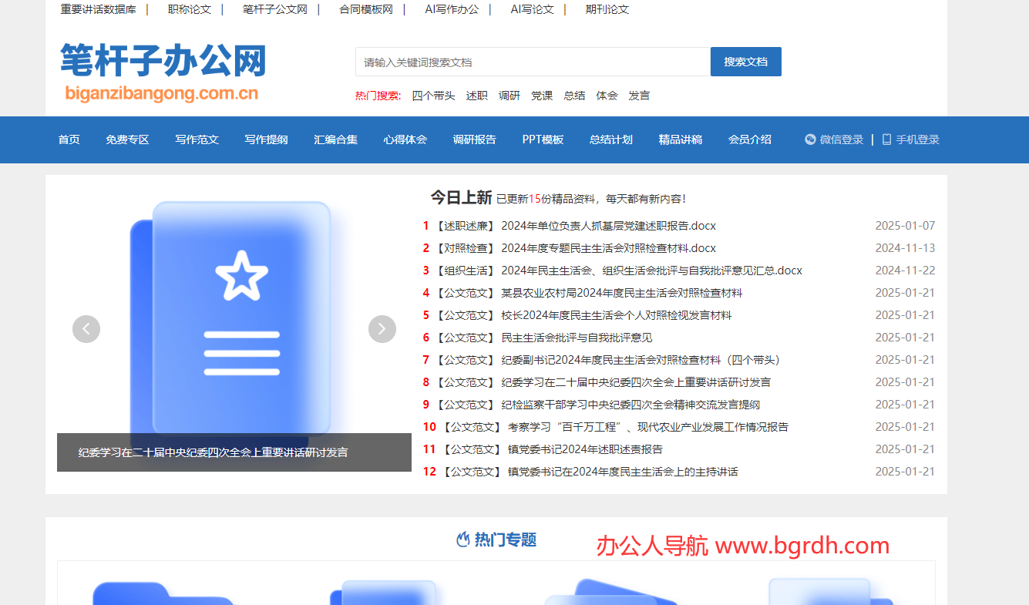Image resolution: width=1029 pixels, height=605 pixels.
Task: Click the flame icon beside 热门专题
Action: [x=465, y=540]
